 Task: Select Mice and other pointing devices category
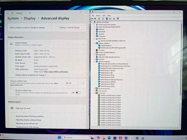pos(109,57)
